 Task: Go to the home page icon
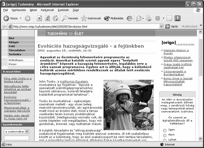pos(55,18)
